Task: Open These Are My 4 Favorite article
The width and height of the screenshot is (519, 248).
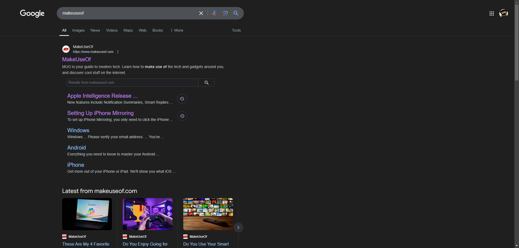Action: tap(86, 244)
